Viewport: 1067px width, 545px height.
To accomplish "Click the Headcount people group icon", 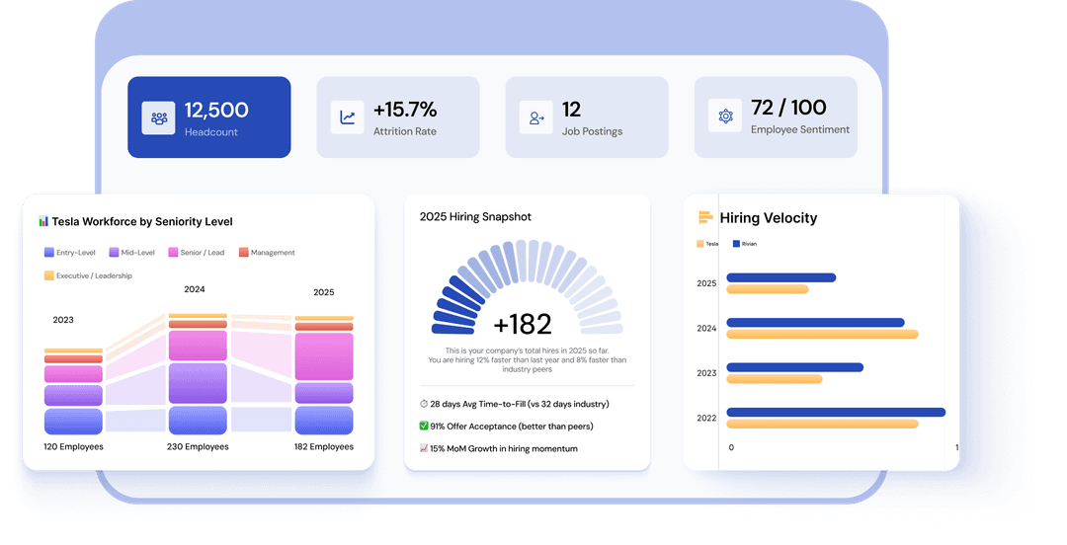I will pos(158,117).
